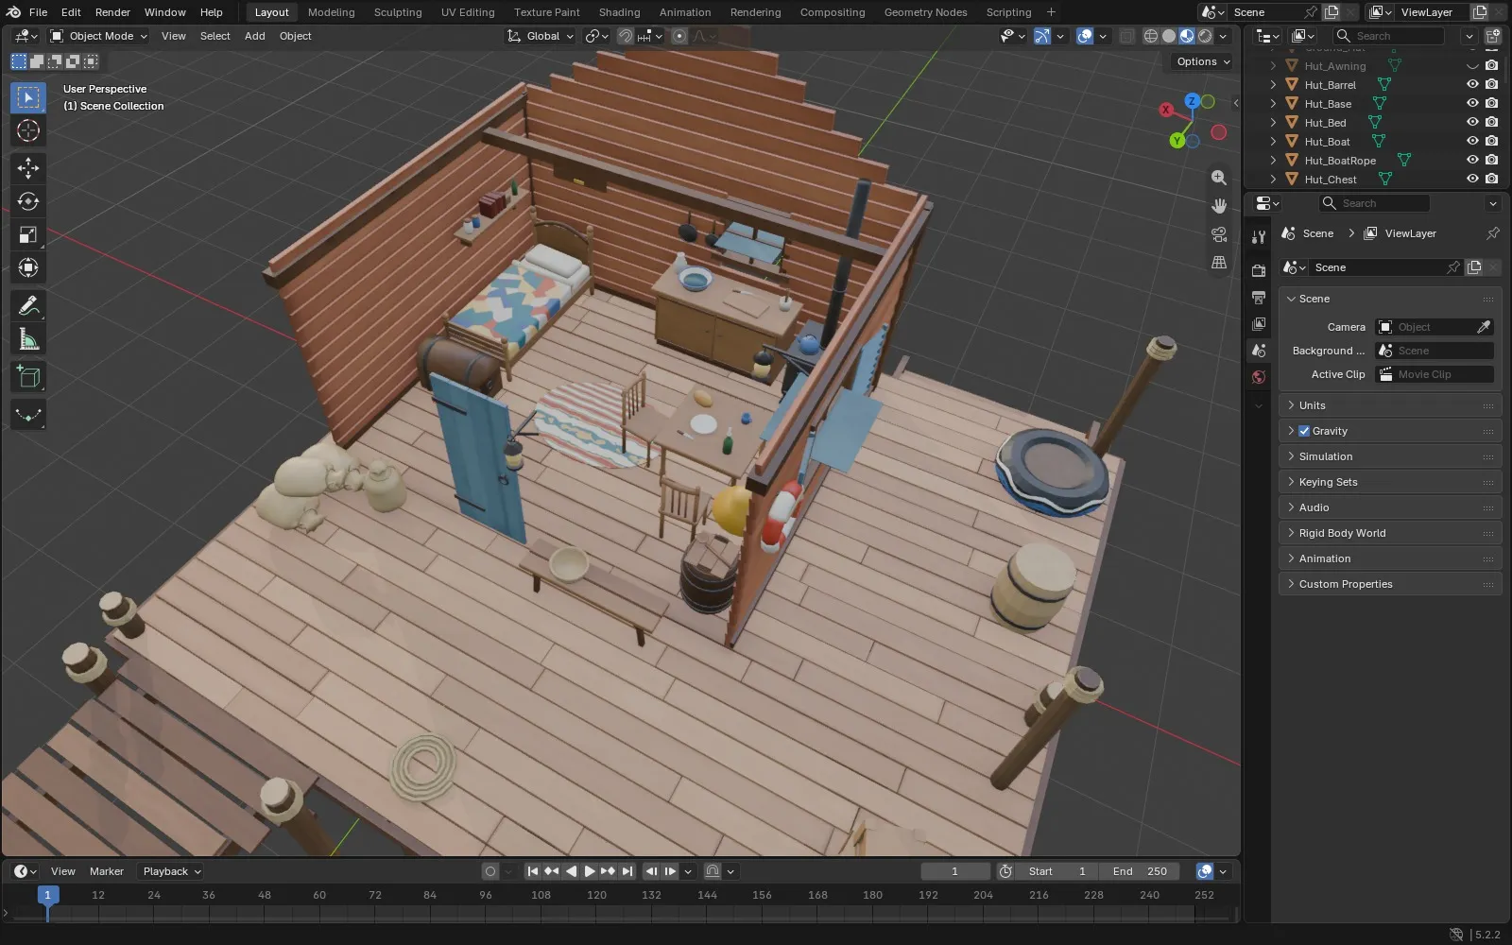Toggle snapping magnet in header
The width and height of the screenshot is (1512, 945).
click(626, 36)
